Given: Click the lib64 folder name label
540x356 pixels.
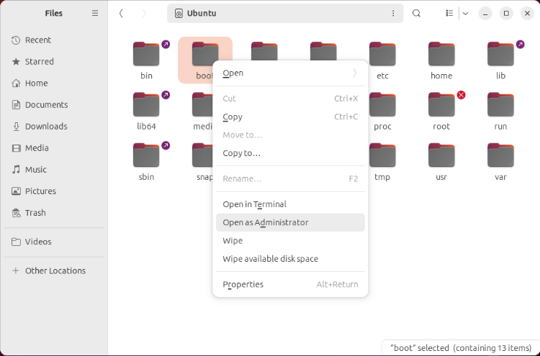Looking at the screenshot, I should (x=146, y=127).
